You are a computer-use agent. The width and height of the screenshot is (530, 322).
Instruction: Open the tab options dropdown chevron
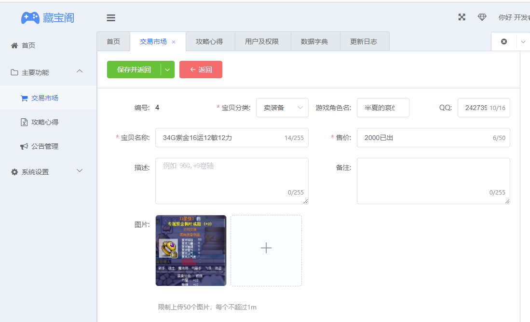point(523,42)
